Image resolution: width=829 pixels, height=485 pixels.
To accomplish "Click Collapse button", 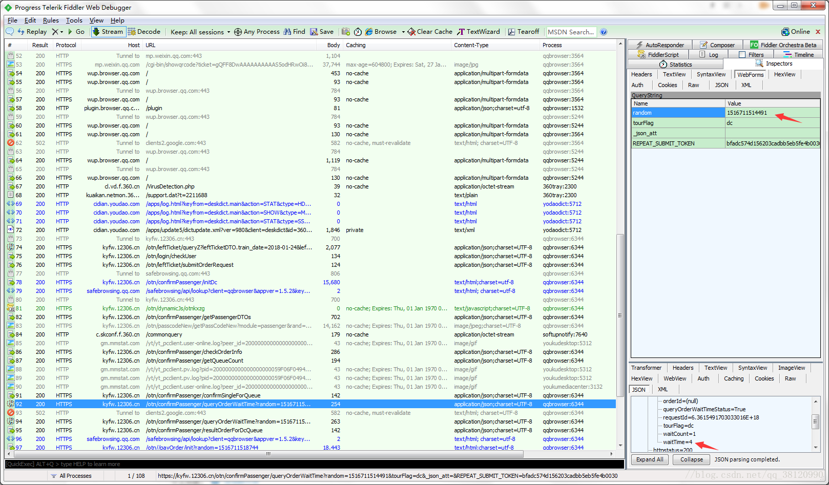I will tap(692, 459).
